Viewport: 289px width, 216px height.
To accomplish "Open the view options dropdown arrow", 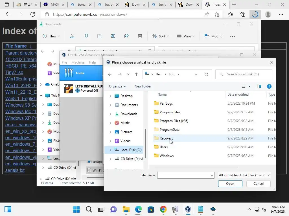I will point(249,86).
